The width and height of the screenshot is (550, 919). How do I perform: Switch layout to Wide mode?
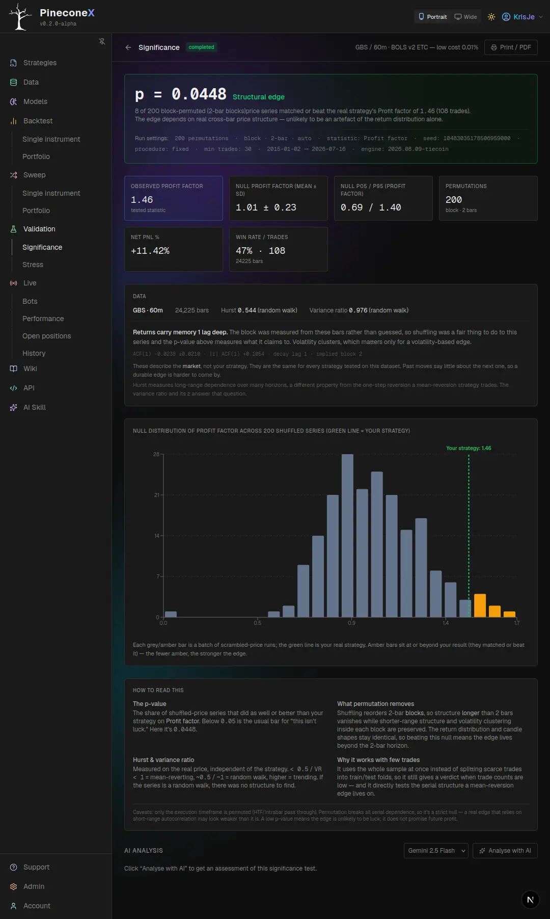[465, 17]
